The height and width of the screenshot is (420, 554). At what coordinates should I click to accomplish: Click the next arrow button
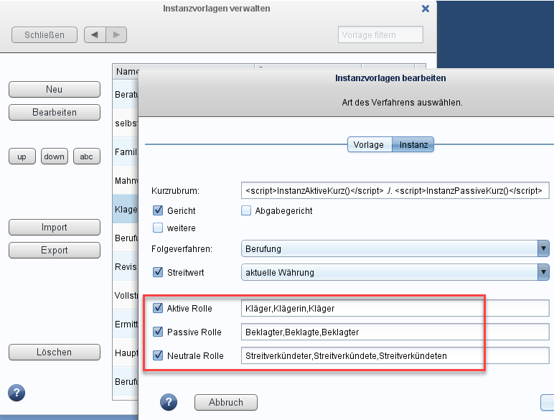116,35
